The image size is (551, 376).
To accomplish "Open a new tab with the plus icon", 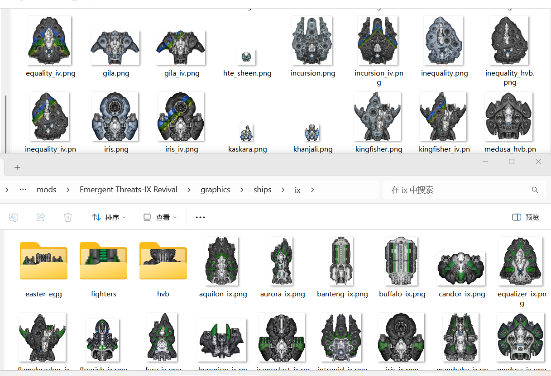I will click(x=17, y=167).
